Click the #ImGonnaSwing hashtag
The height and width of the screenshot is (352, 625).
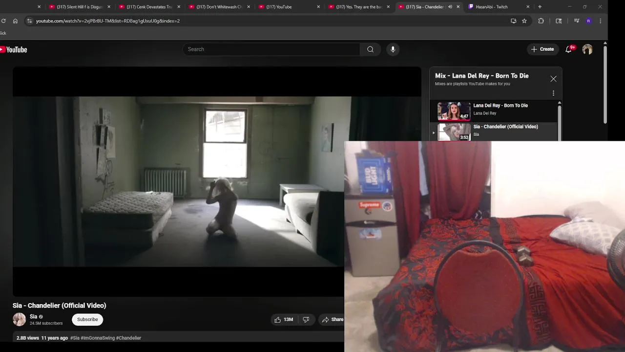coord(98,338)
